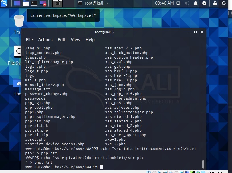Close the root@kali terminal window

202,32
